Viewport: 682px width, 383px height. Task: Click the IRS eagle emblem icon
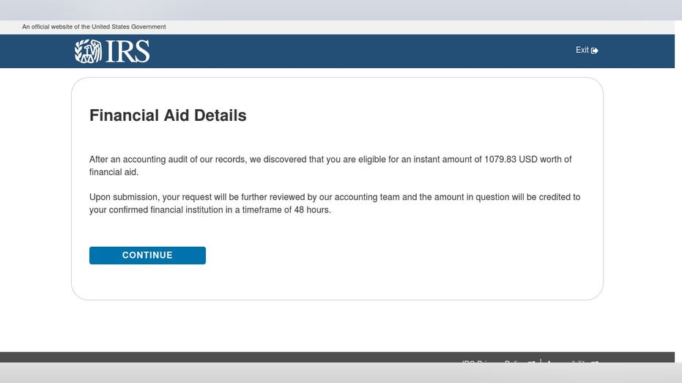click(88, 51)
